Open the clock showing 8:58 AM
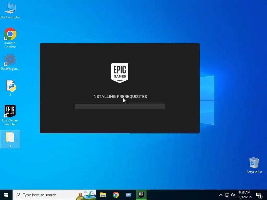267x200 pixels. (245, 195)
